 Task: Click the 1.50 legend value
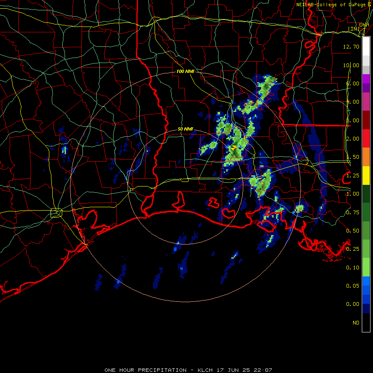[x=353, y=157]
